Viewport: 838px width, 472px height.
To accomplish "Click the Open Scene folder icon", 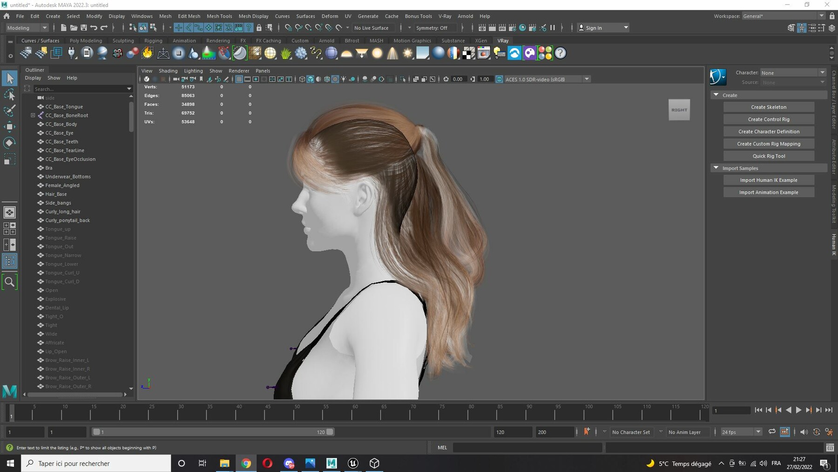I will 74,27.
